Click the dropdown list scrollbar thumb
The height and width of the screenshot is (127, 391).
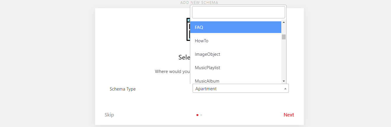[x=284, y=37]
